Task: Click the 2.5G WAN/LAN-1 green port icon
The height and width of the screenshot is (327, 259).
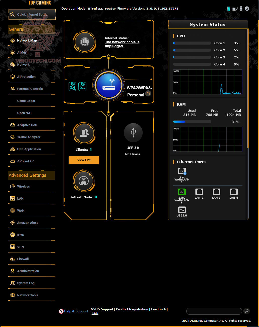Action: 182,192
